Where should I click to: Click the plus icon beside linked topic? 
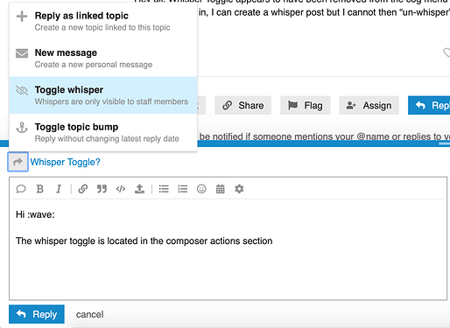pos(22,17)
